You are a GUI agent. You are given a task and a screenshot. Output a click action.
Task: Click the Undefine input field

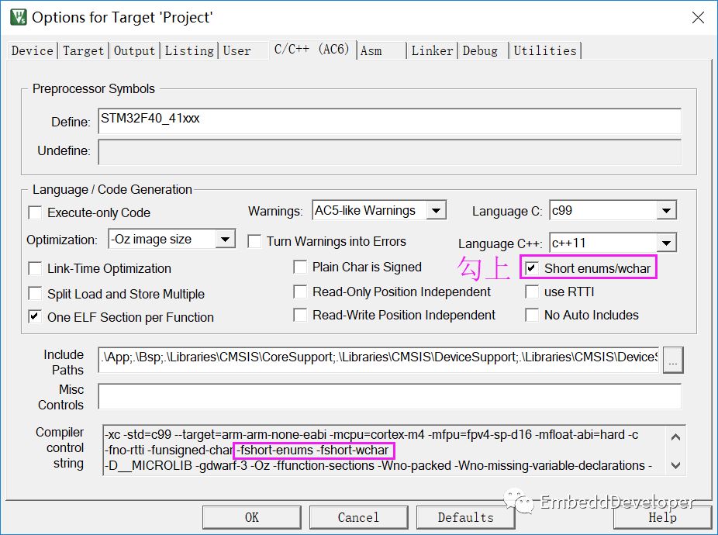pos(390,152)
